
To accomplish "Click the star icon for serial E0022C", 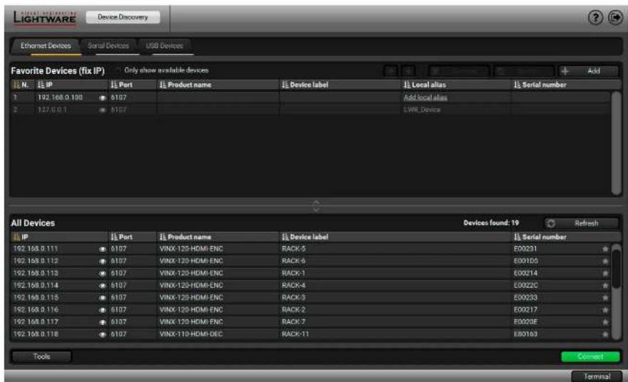I will [605, 285].
